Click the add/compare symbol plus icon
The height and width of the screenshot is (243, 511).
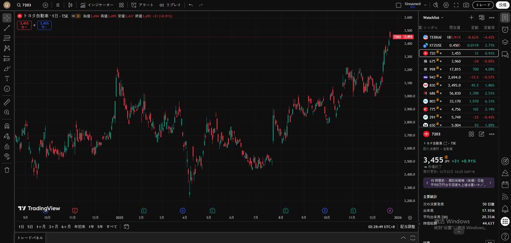pyautogui.click(x=46, y=5)
